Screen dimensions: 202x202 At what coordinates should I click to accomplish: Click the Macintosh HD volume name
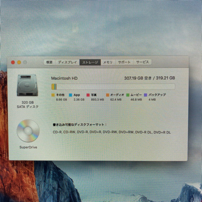(64, 79)
